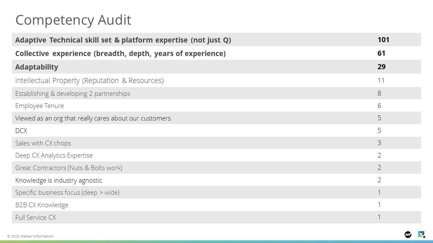Viewport: 433px width, 243px height.
Task: Click Establishing & developing 2 partnerships row
Action: coord(216,93)
